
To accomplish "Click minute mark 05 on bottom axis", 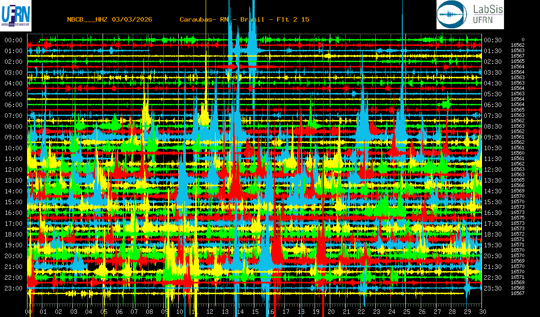I will (103, 312).
